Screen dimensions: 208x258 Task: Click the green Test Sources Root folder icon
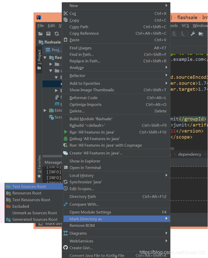click(x=8, y=186)
